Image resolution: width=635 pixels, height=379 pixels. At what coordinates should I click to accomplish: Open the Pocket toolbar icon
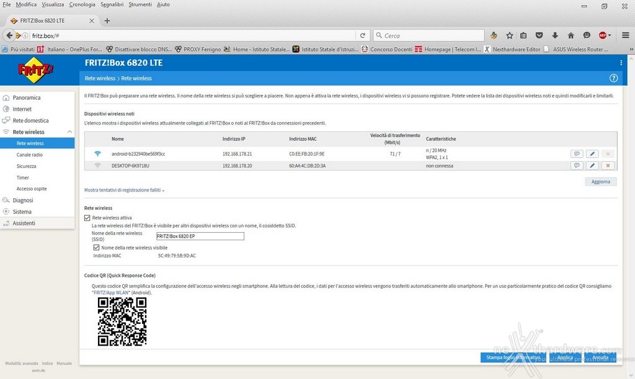click(539, 35)
